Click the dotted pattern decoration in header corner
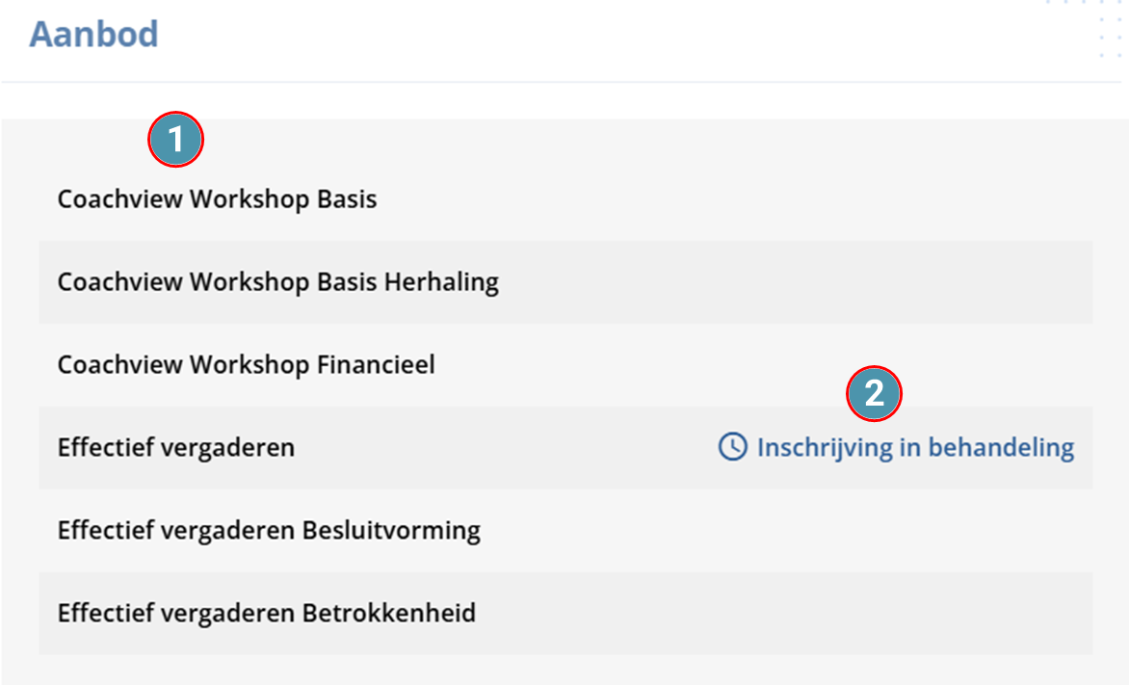 1088,29
